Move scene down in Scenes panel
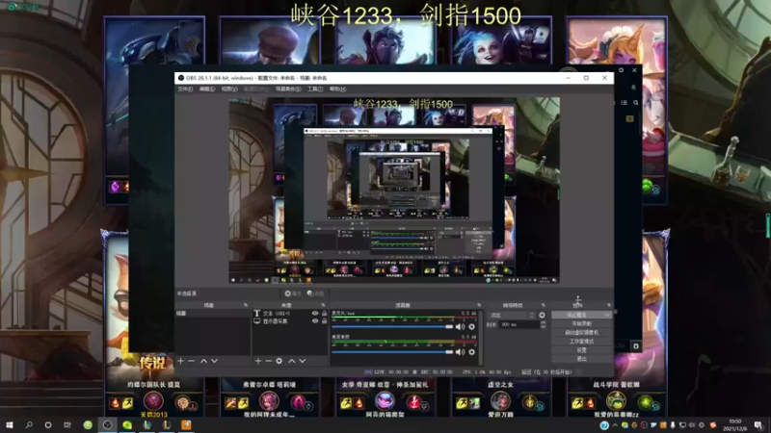Screen dimensions: 771x433 coord(214,361)
